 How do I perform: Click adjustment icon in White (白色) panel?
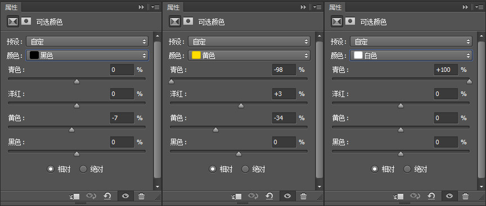click(x=337, y=21)
